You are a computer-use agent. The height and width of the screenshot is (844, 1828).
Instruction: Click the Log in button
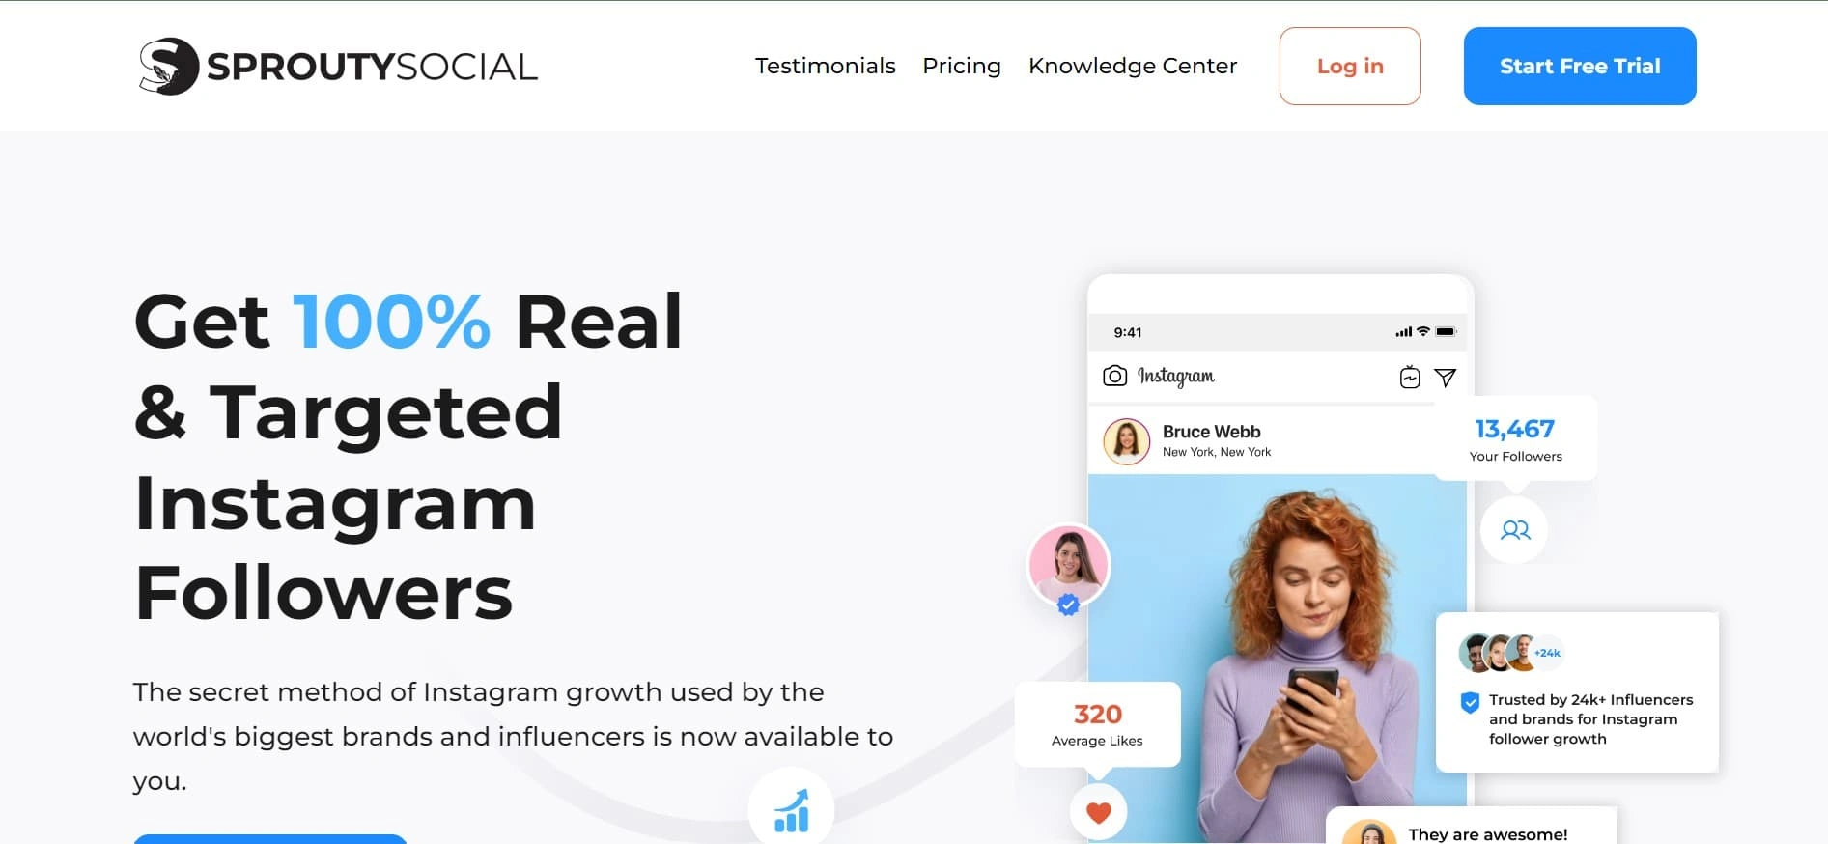(1349, 66)
